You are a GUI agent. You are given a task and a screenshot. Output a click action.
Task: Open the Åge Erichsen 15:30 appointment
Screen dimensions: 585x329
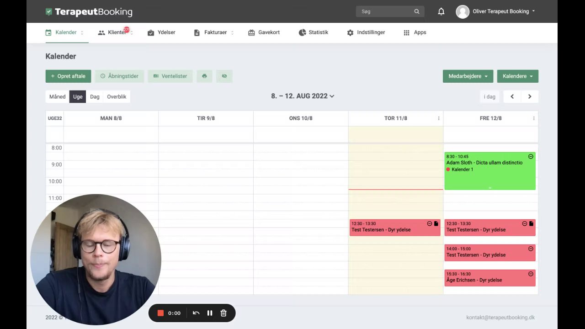tap(490, 278)
